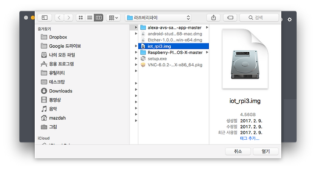Select 그림 in the sidebar
The width and height of the screenshot is (316, 170).
53,127
